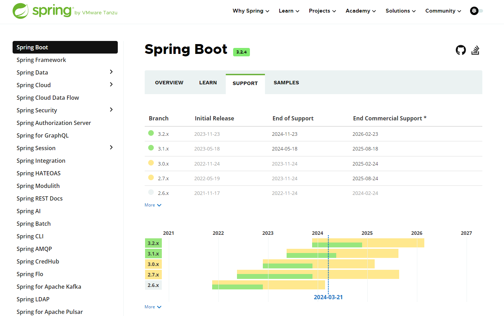The image size is (504, 316).
Task: Open Spring CLI project
Action: tap(30, 236)
